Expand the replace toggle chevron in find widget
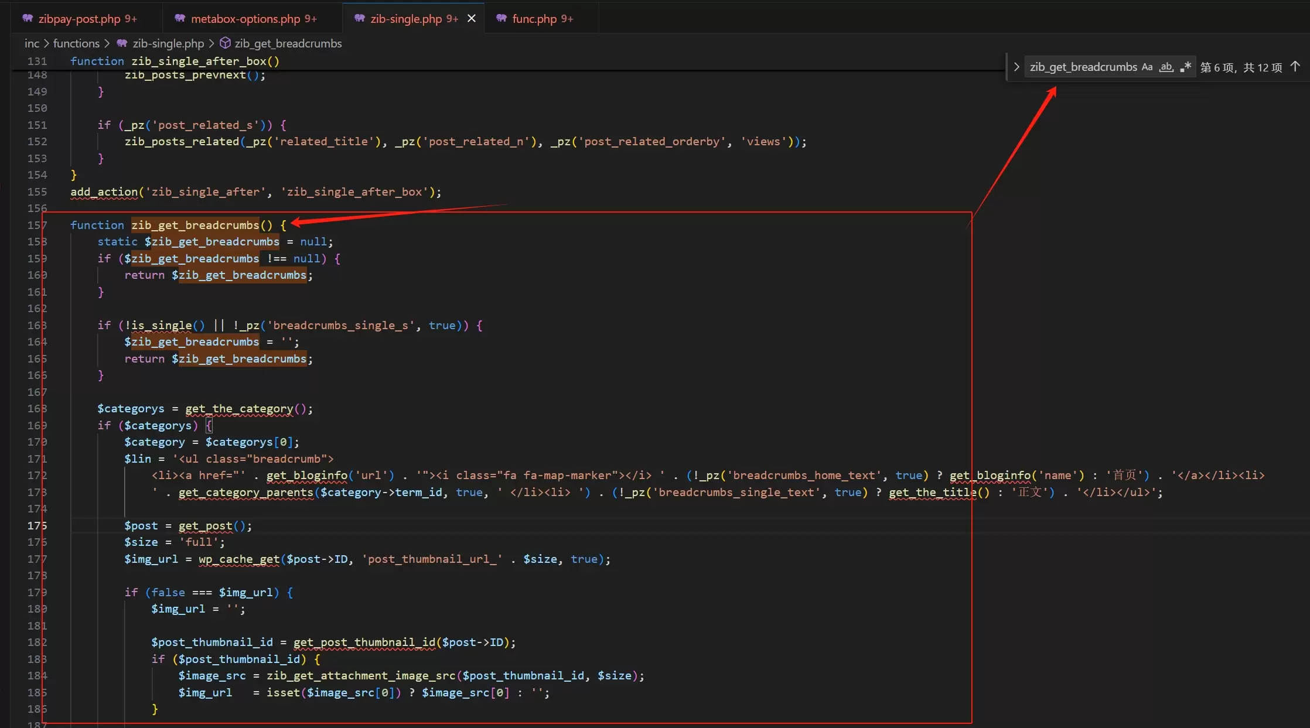 [x=1016, y=67]
